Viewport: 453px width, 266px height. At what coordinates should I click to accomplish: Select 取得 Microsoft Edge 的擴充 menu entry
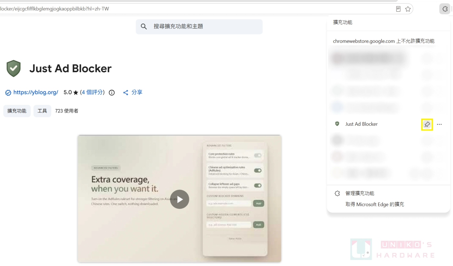tap(375, 204)
